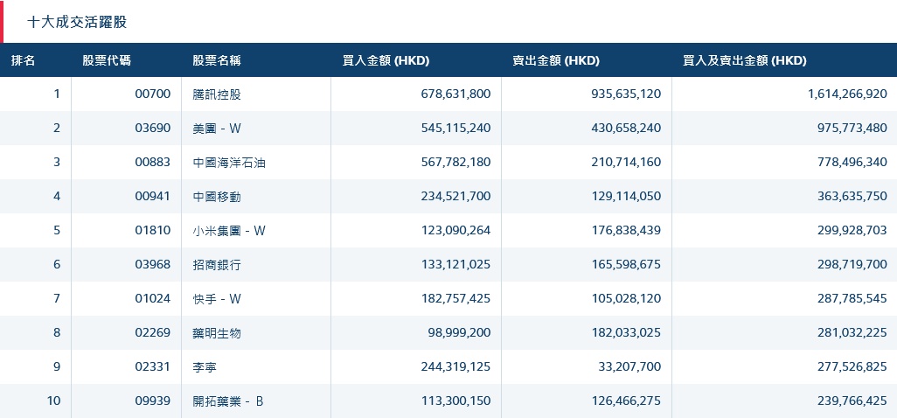This screenshot has width=897, height=418.
Task: Click sell amount 176,838,439
Action: tap(626, 231)
